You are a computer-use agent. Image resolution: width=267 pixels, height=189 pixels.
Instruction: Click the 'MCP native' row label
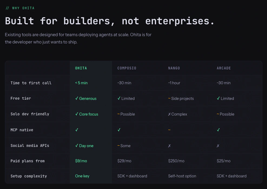point(22,130)
